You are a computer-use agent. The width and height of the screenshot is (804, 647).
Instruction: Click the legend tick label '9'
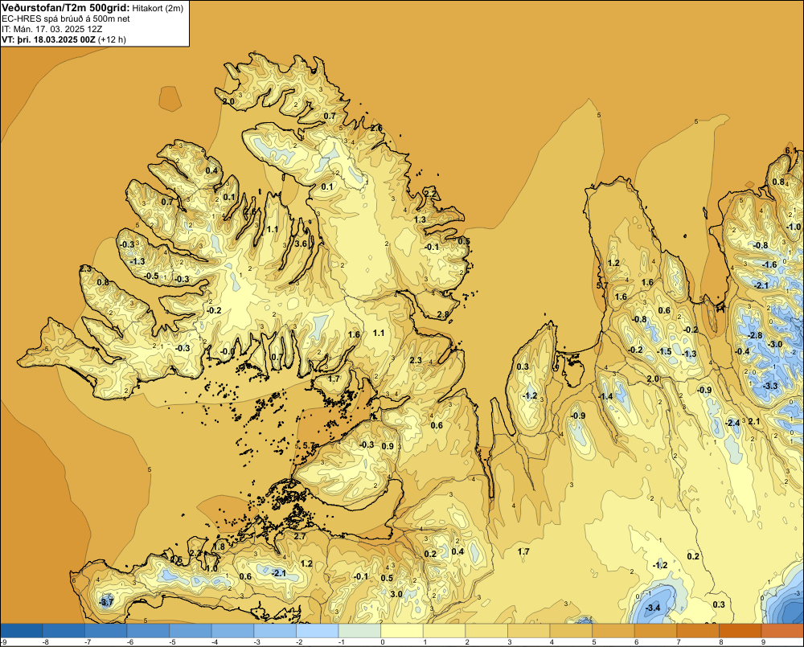763,642
